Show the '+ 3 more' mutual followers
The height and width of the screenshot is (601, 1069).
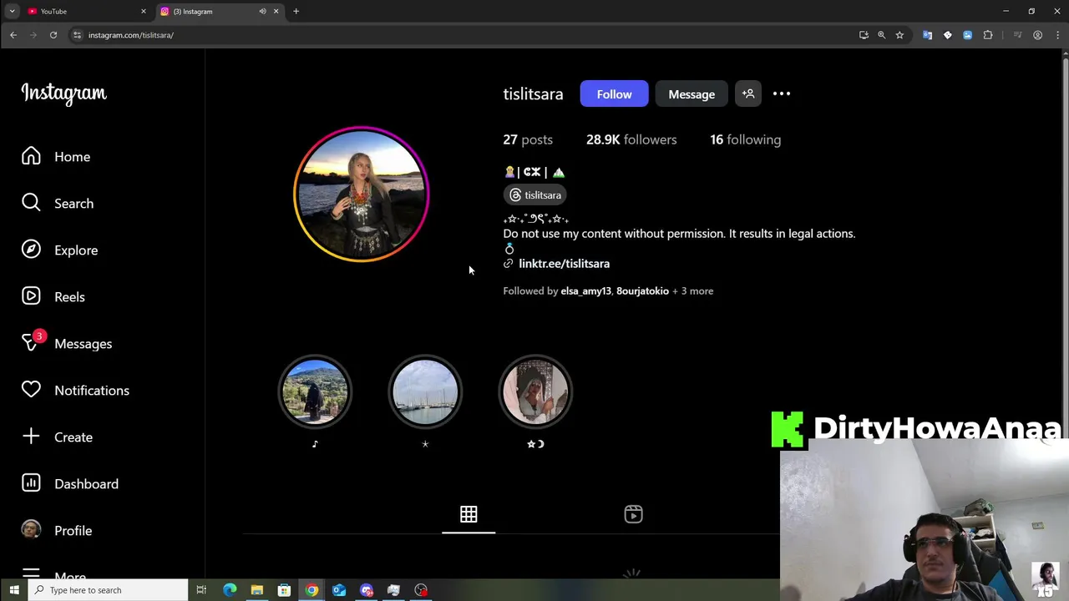pyautogui.click(x=692, y=291)
